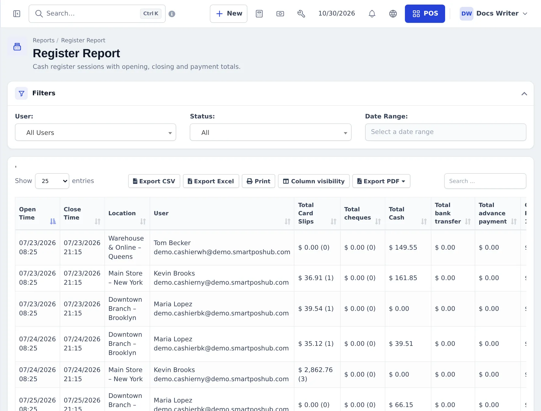541x411 pixels.
Task: Click the $ 39.54 (1) card slips cell
Action: click(x=317, y=309)
